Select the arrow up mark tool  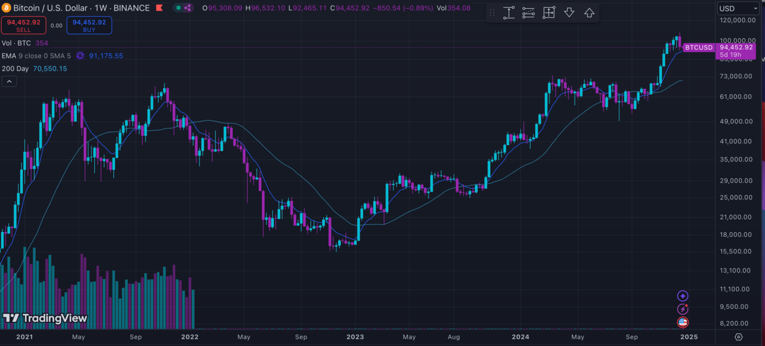click(x=589, y=12)
